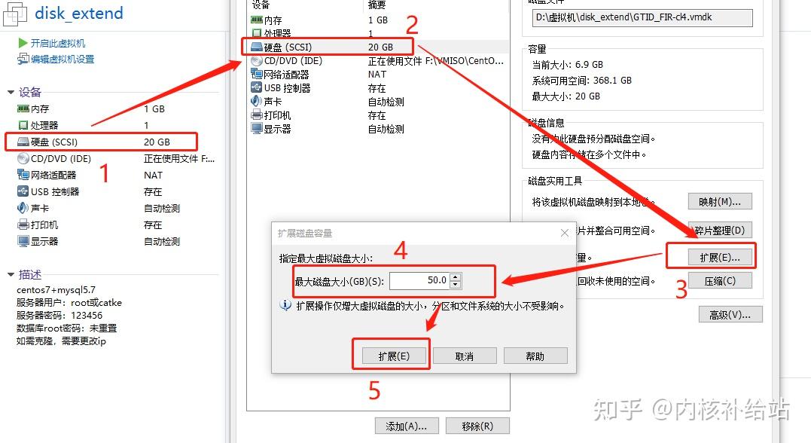Click the CD/DVD icon in settings hardware list
This screenshot has width=811, height=443.
coord(257,60)
